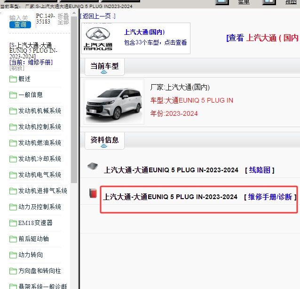This screenshot has width=300, height=289.
Task: Click the EUNIQ 5 car thumbnail image
Action: pos(114,102)
